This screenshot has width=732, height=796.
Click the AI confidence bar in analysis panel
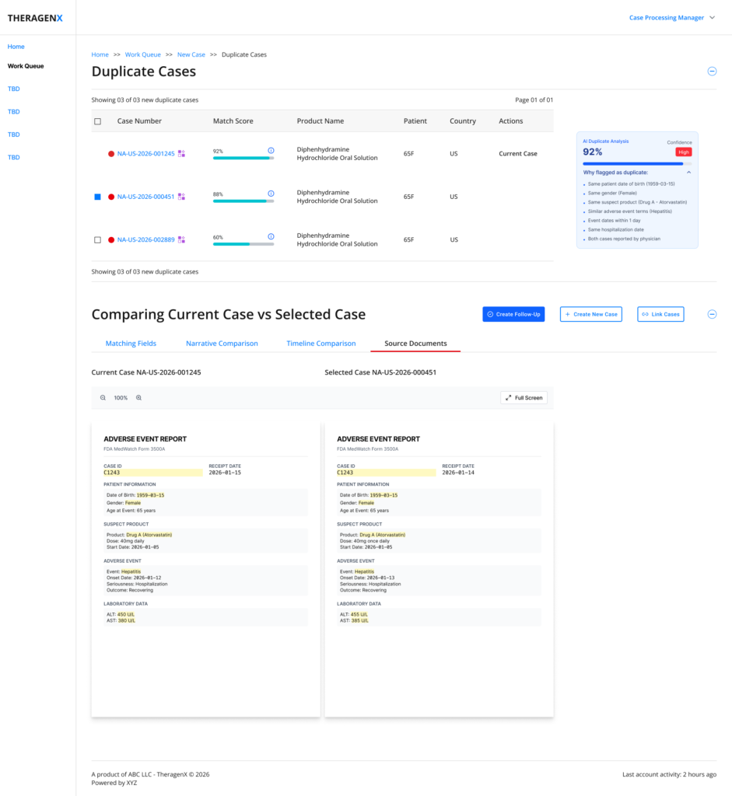(x=637, y=164)
